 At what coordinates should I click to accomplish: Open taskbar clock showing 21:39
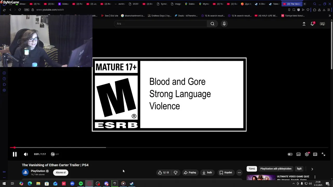coord(317,184)
